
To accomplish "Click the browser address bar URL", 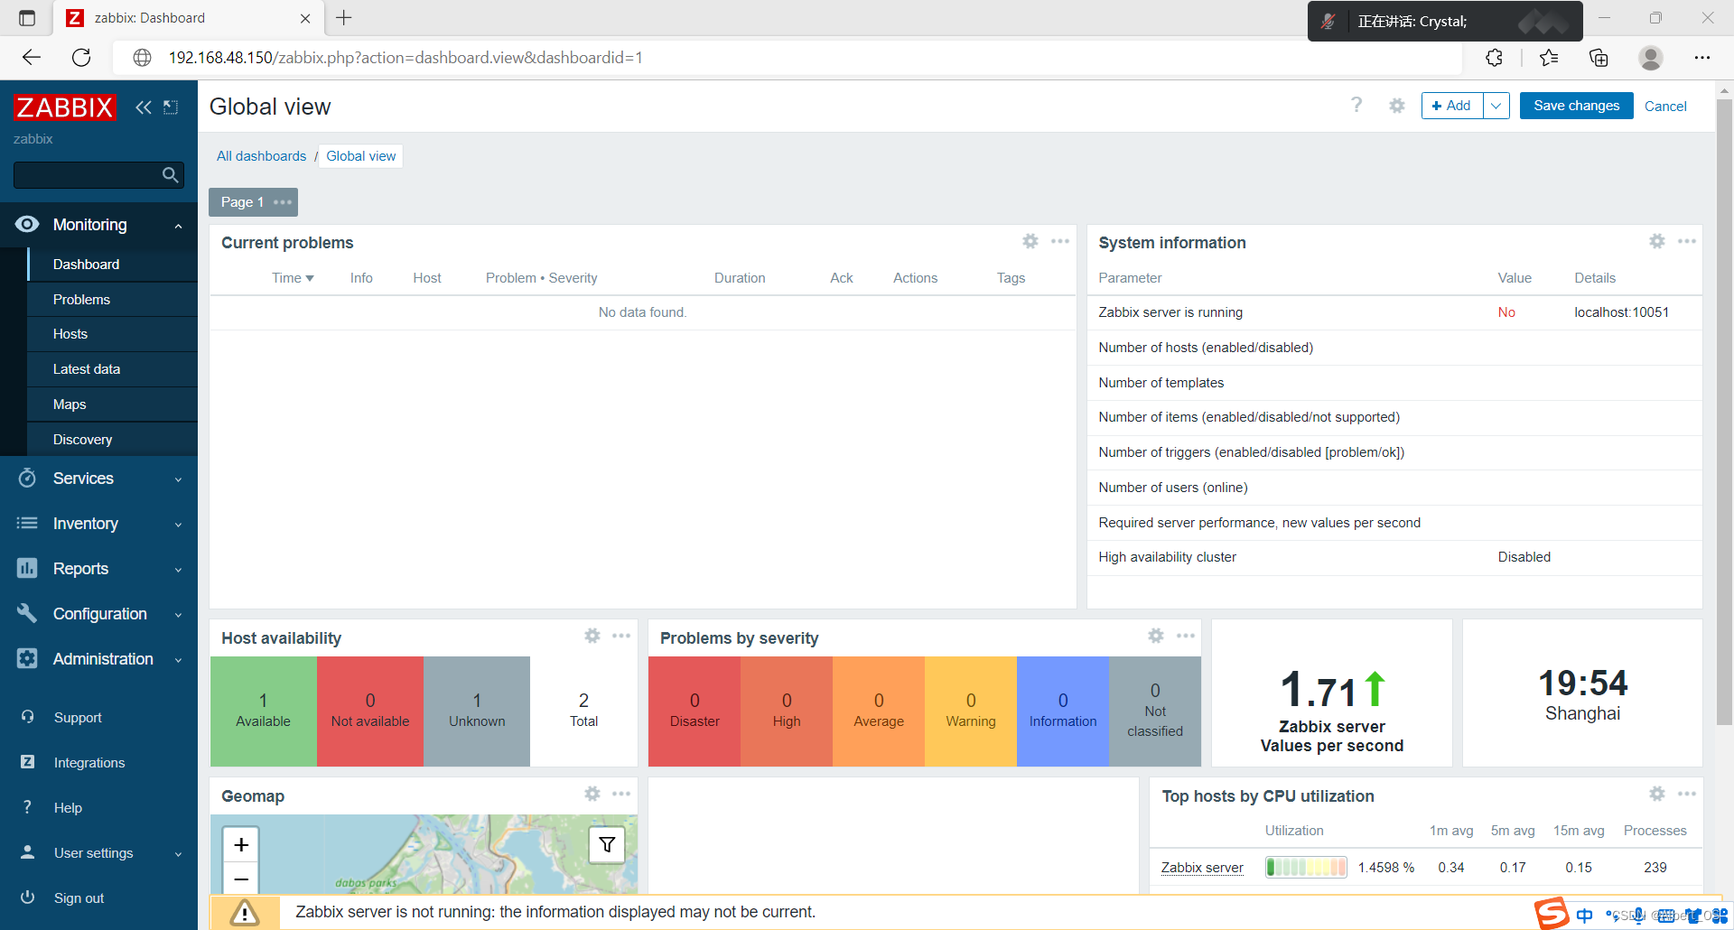I will (406, 58).
